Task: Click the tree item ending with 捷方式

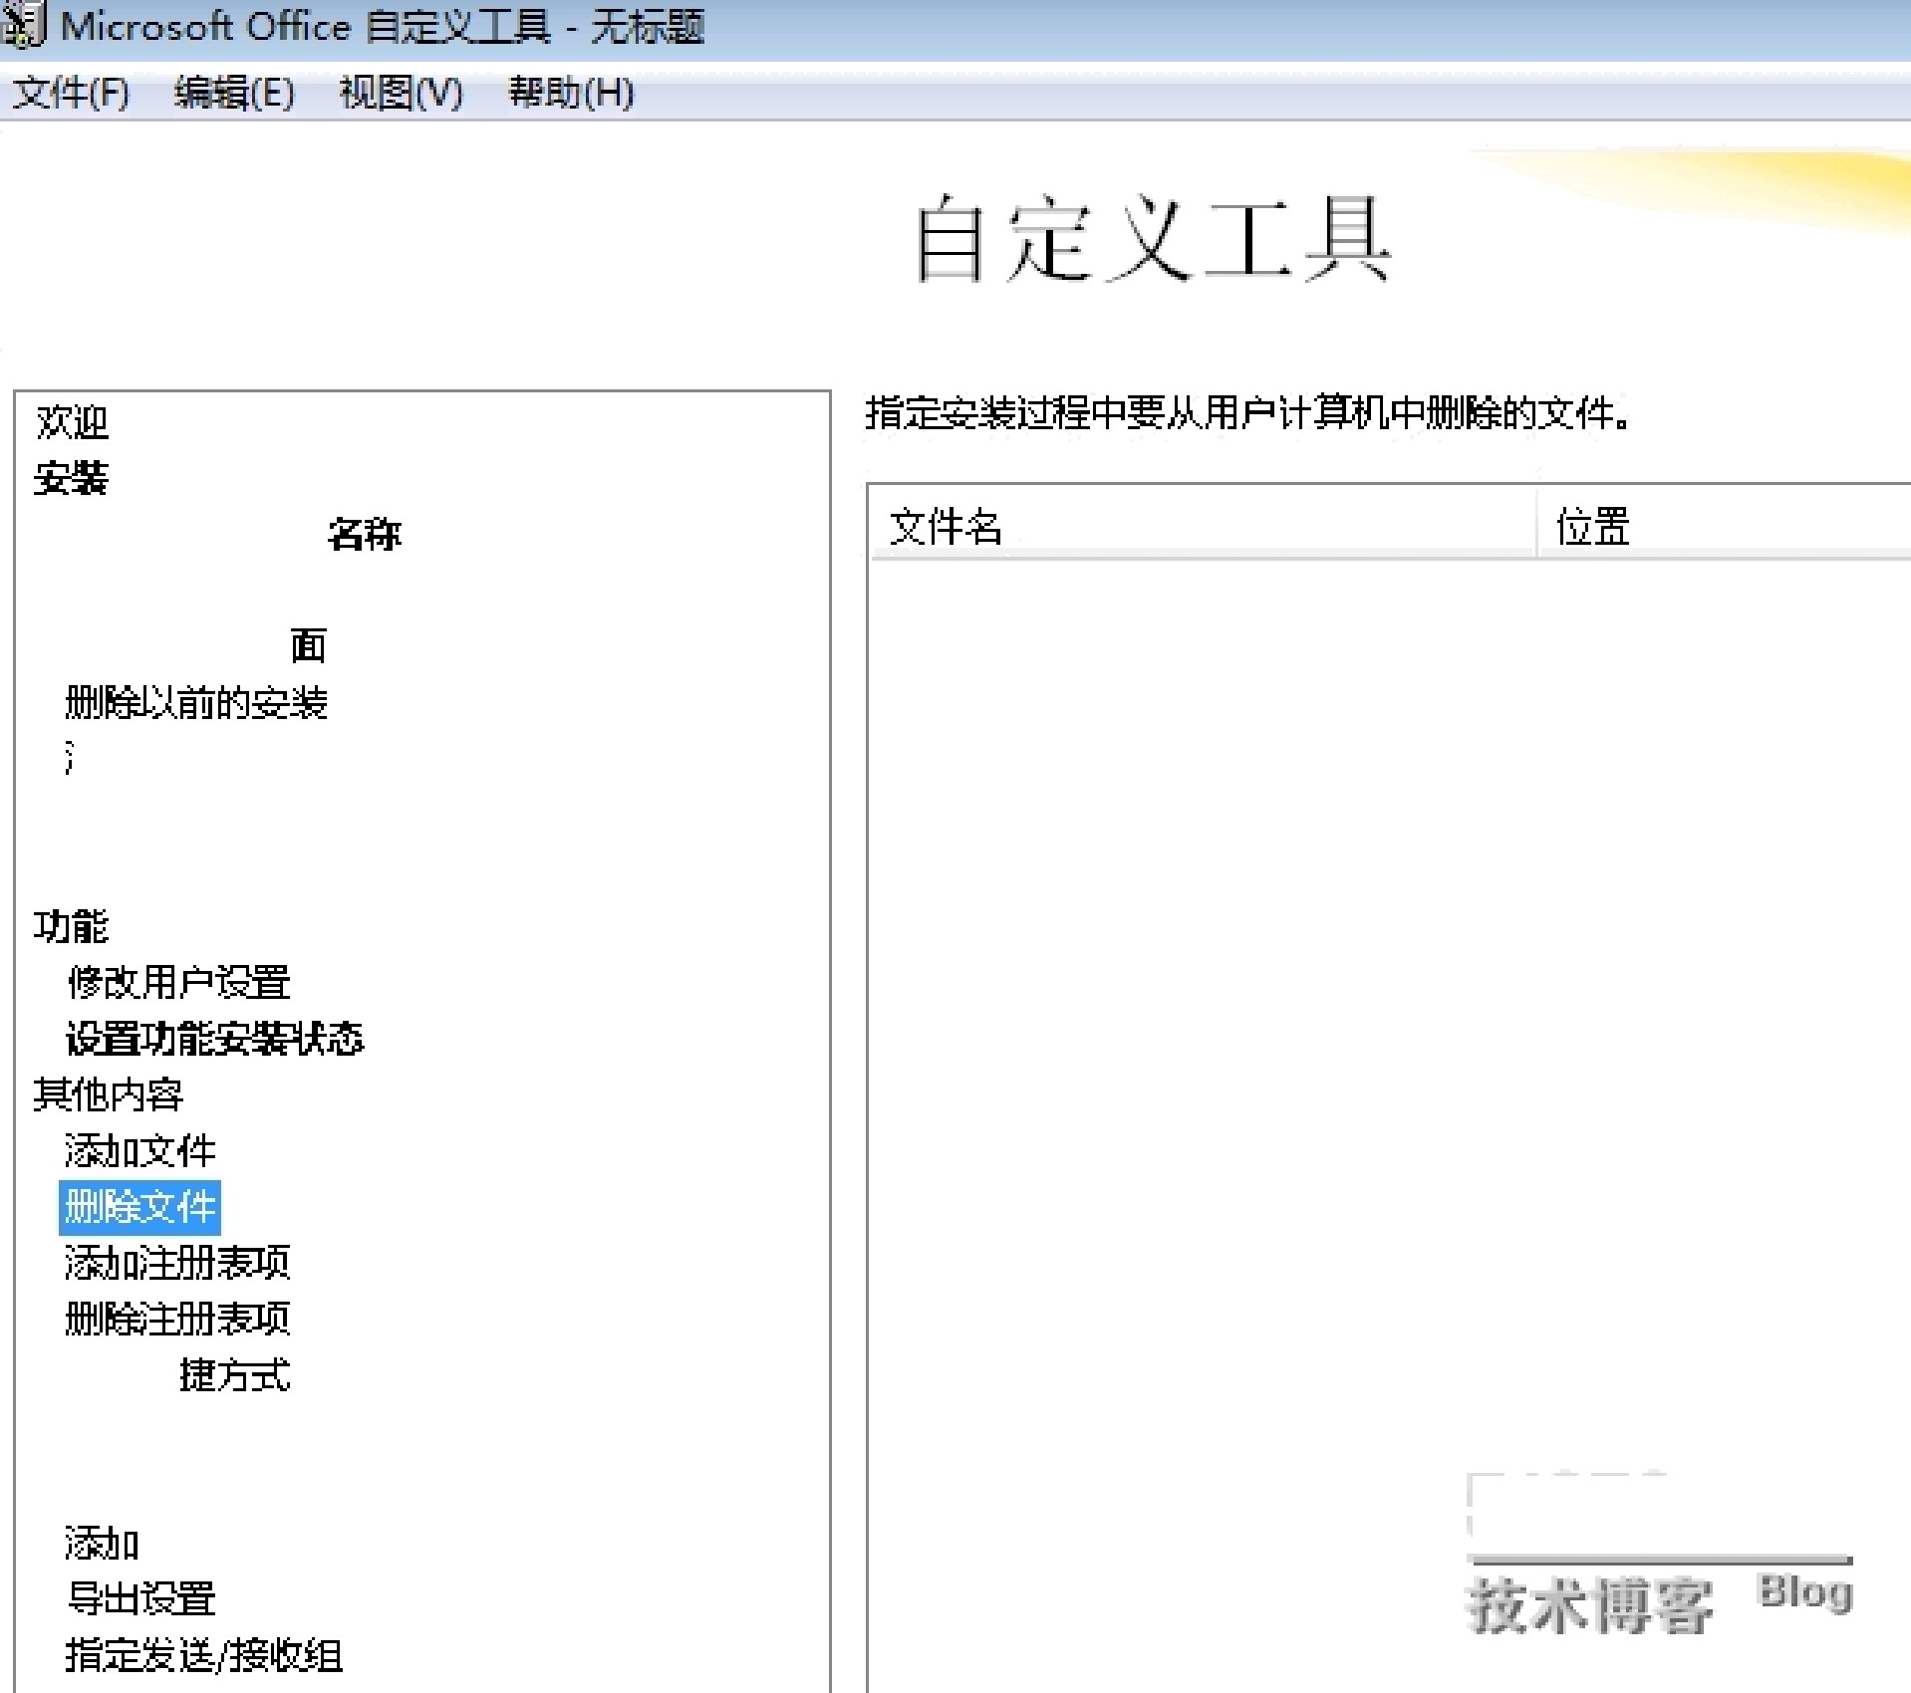Action: pos(235,1375)
